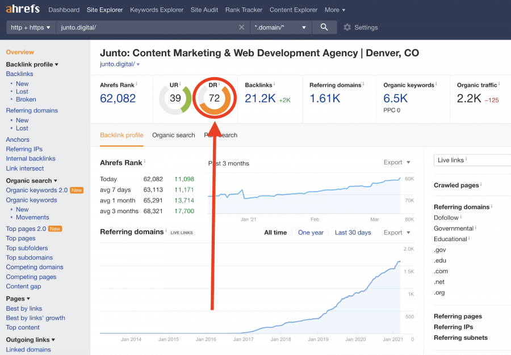Clear the URL field using the X icon
The width and height of the screenshot is (511, 355).
click(x=241, y=27)
